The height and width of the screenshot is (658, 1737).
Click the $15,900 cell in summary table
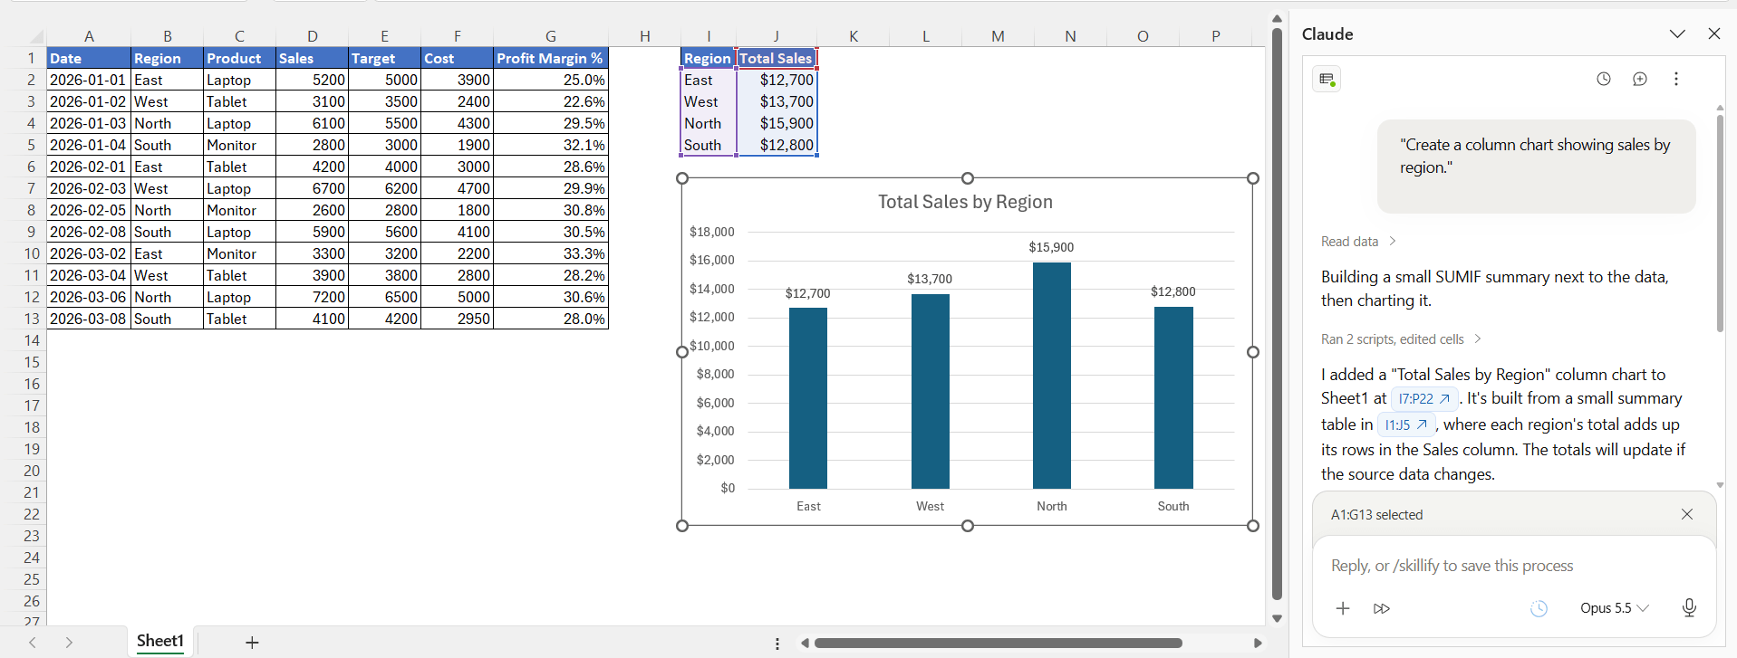777,123
